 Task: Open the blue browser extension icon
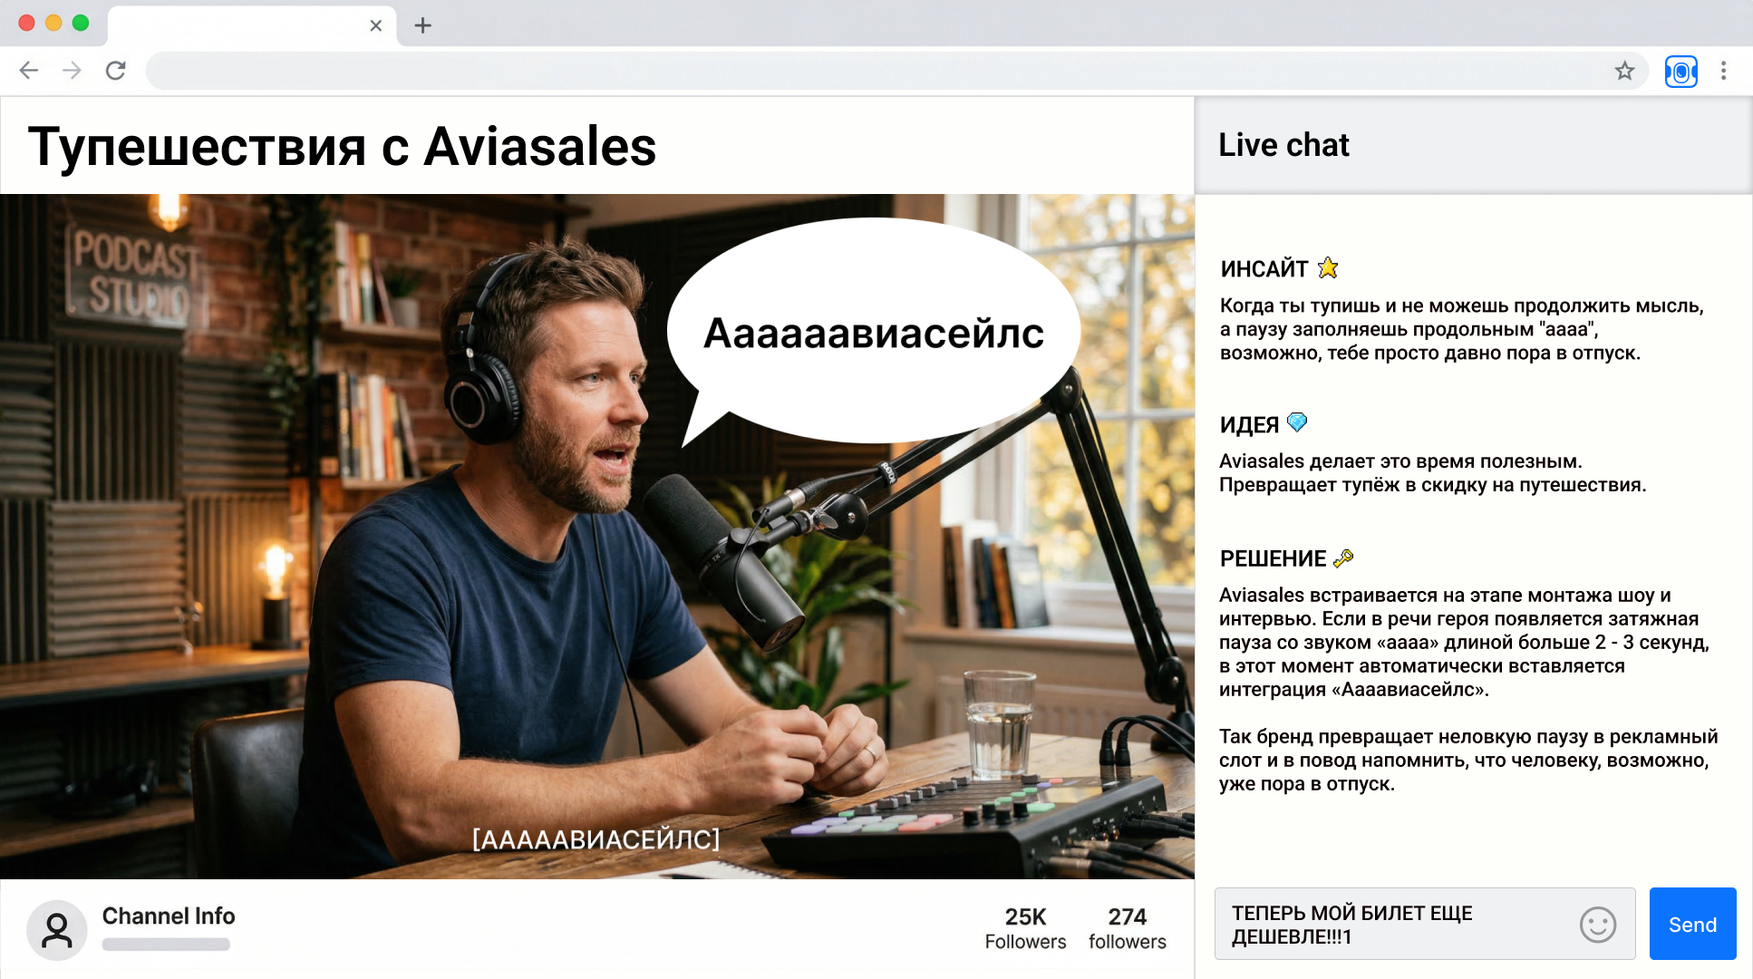pyautogui.click(x=1680, y=71)
